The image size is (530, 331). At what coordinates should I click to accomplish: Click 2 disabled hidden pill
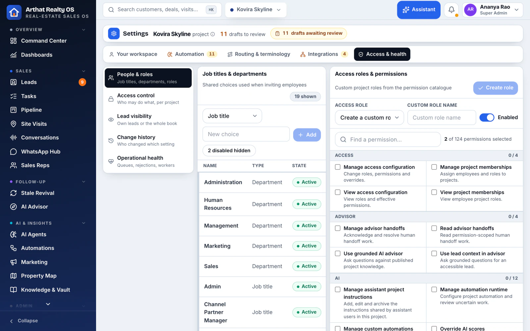tap(229, 151)
